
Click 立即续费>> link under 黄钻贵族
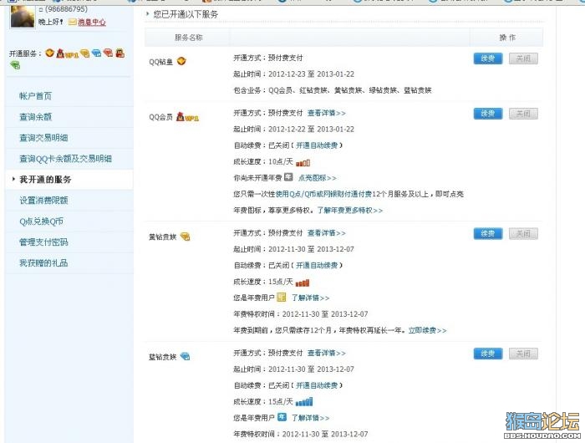[x=428, y=330]
